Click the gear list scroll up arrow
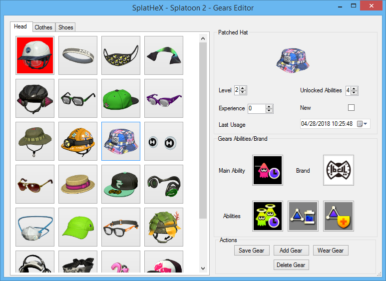This screenshot has width=386, height=281. tap(203, 38)
